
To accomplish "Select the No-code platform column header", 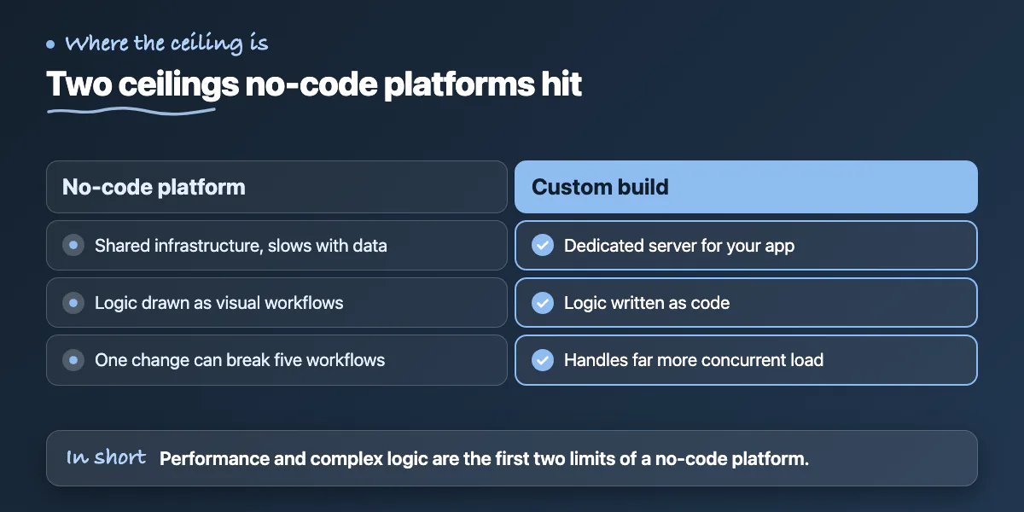I will (276, 187).
